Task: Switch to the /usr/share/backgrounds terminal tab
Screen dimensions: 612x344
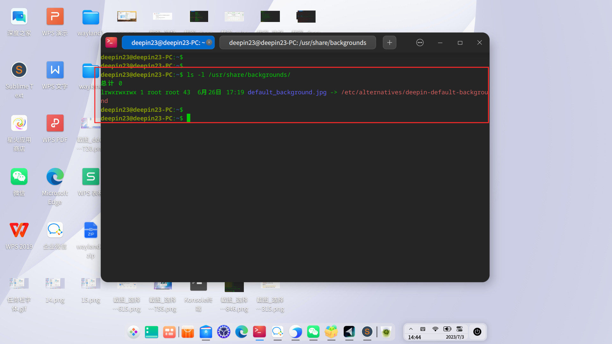Action: pos(298,42)
